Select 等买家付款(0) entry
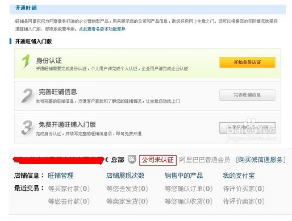 [69, 189]
